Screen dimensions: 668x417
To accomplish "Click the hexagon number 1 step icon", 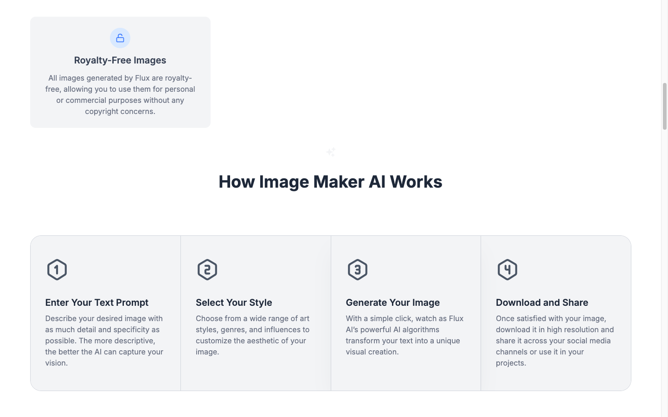I will click(57, 270).
